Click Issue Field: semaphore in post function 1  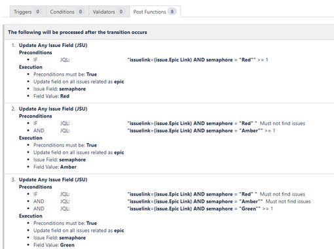pyautogui.click(x=60, y=89)
